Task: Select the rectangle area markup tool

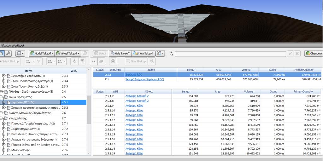Action: 62,61
